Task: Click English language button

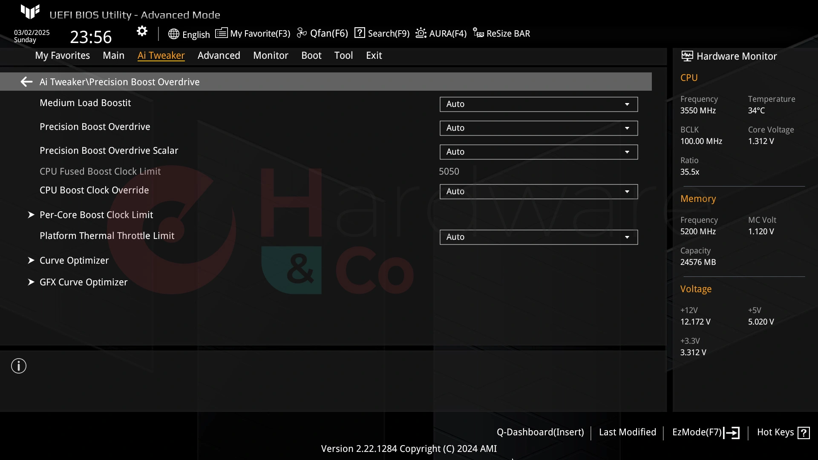Action: pyautogui.click(x=196, y=34)
